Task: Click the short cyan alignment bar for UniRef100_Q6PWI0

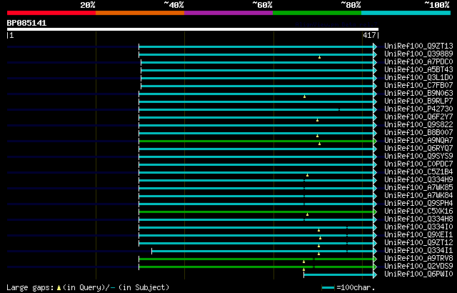Action: 338,275
